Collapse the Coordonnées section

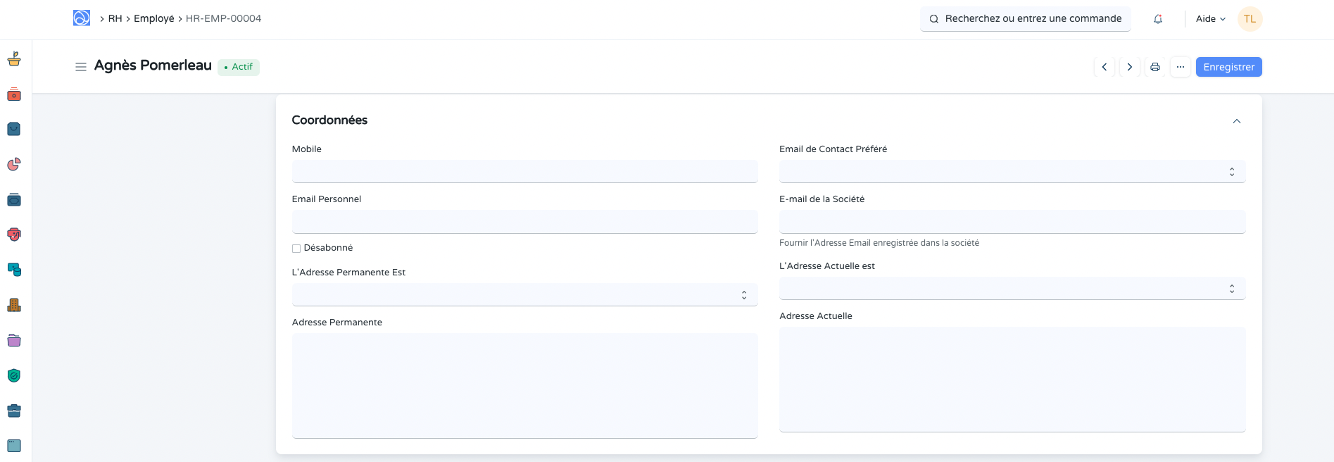coord(1237,121)
